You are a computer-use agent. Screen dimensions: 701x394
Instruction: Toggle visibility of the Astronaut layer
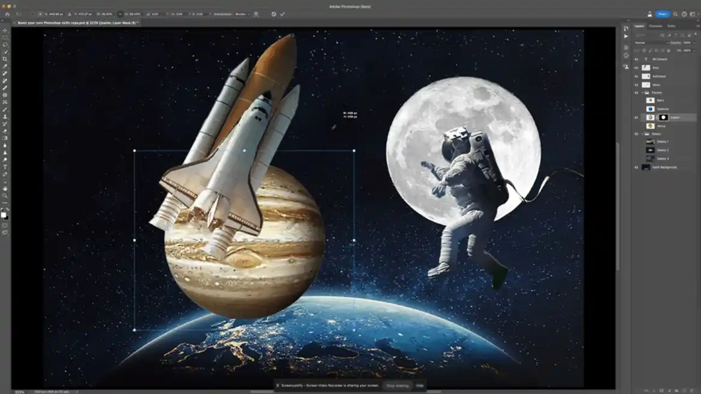pos(636,76)
